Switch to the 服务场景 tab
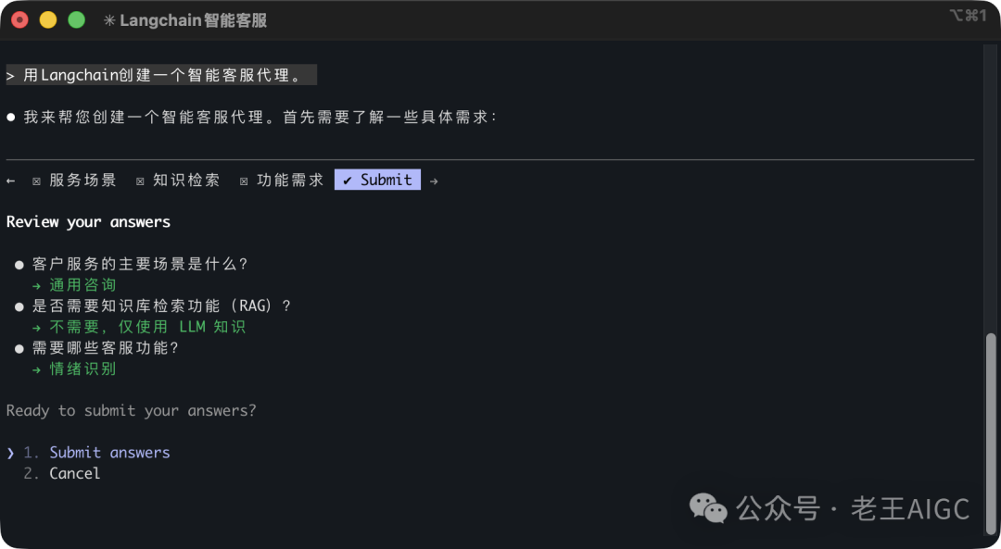The height and width of the screenshot is (549, 1001). (82, 180)
